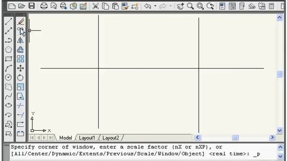Viewport: 287px width, 161px height.
Task: Plot the drawing using printer icon
Action: tap(44, 6)
